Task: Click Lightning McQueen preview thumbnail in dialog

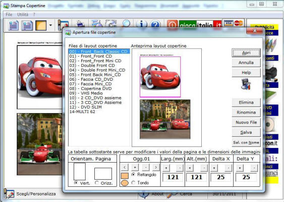Action: (x=160, y=77)
